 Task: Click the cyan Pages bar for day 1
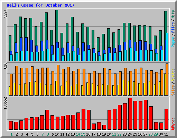coord(11,58)
